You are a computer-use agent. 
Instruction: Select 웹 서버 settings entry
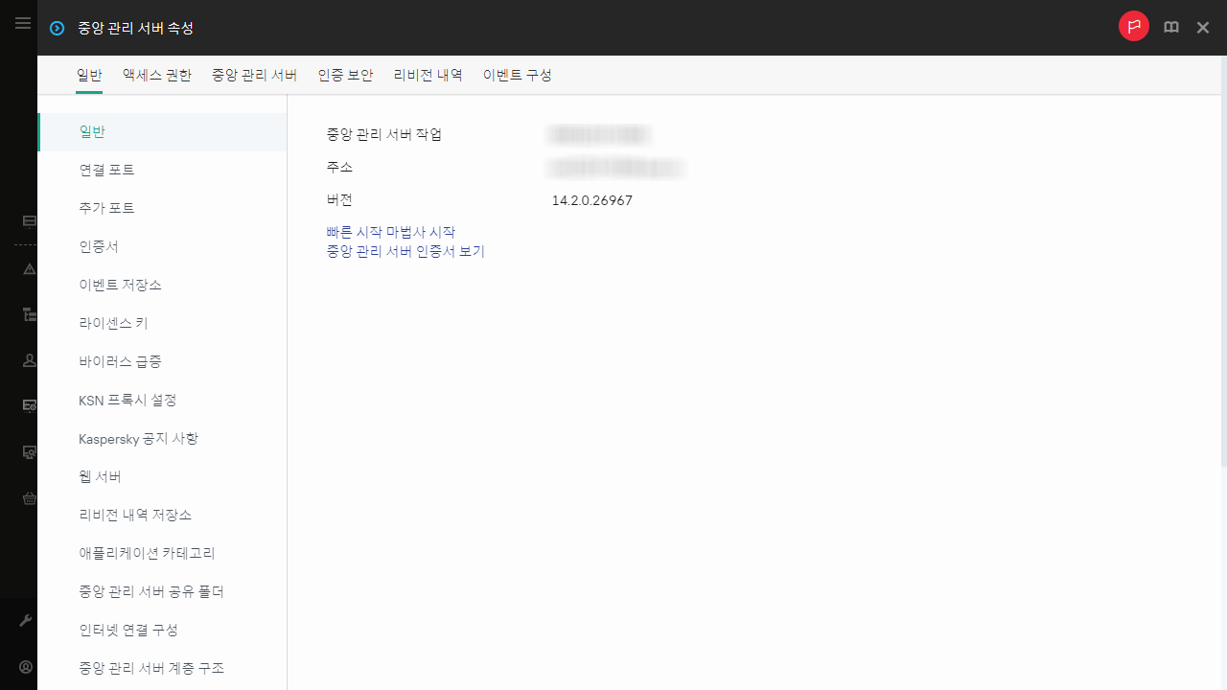(x=100, y=476)
